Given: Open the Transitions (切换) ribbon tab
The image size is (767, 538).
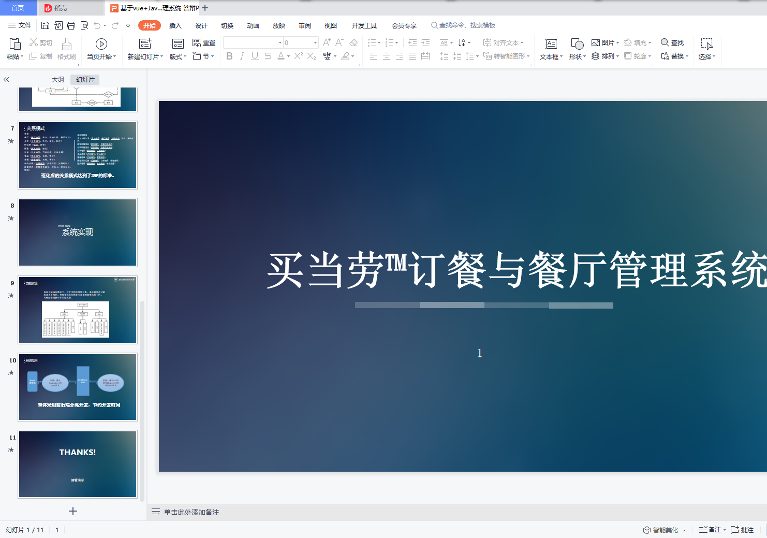Looking at the screenshot, I should [x=227, y=25].
